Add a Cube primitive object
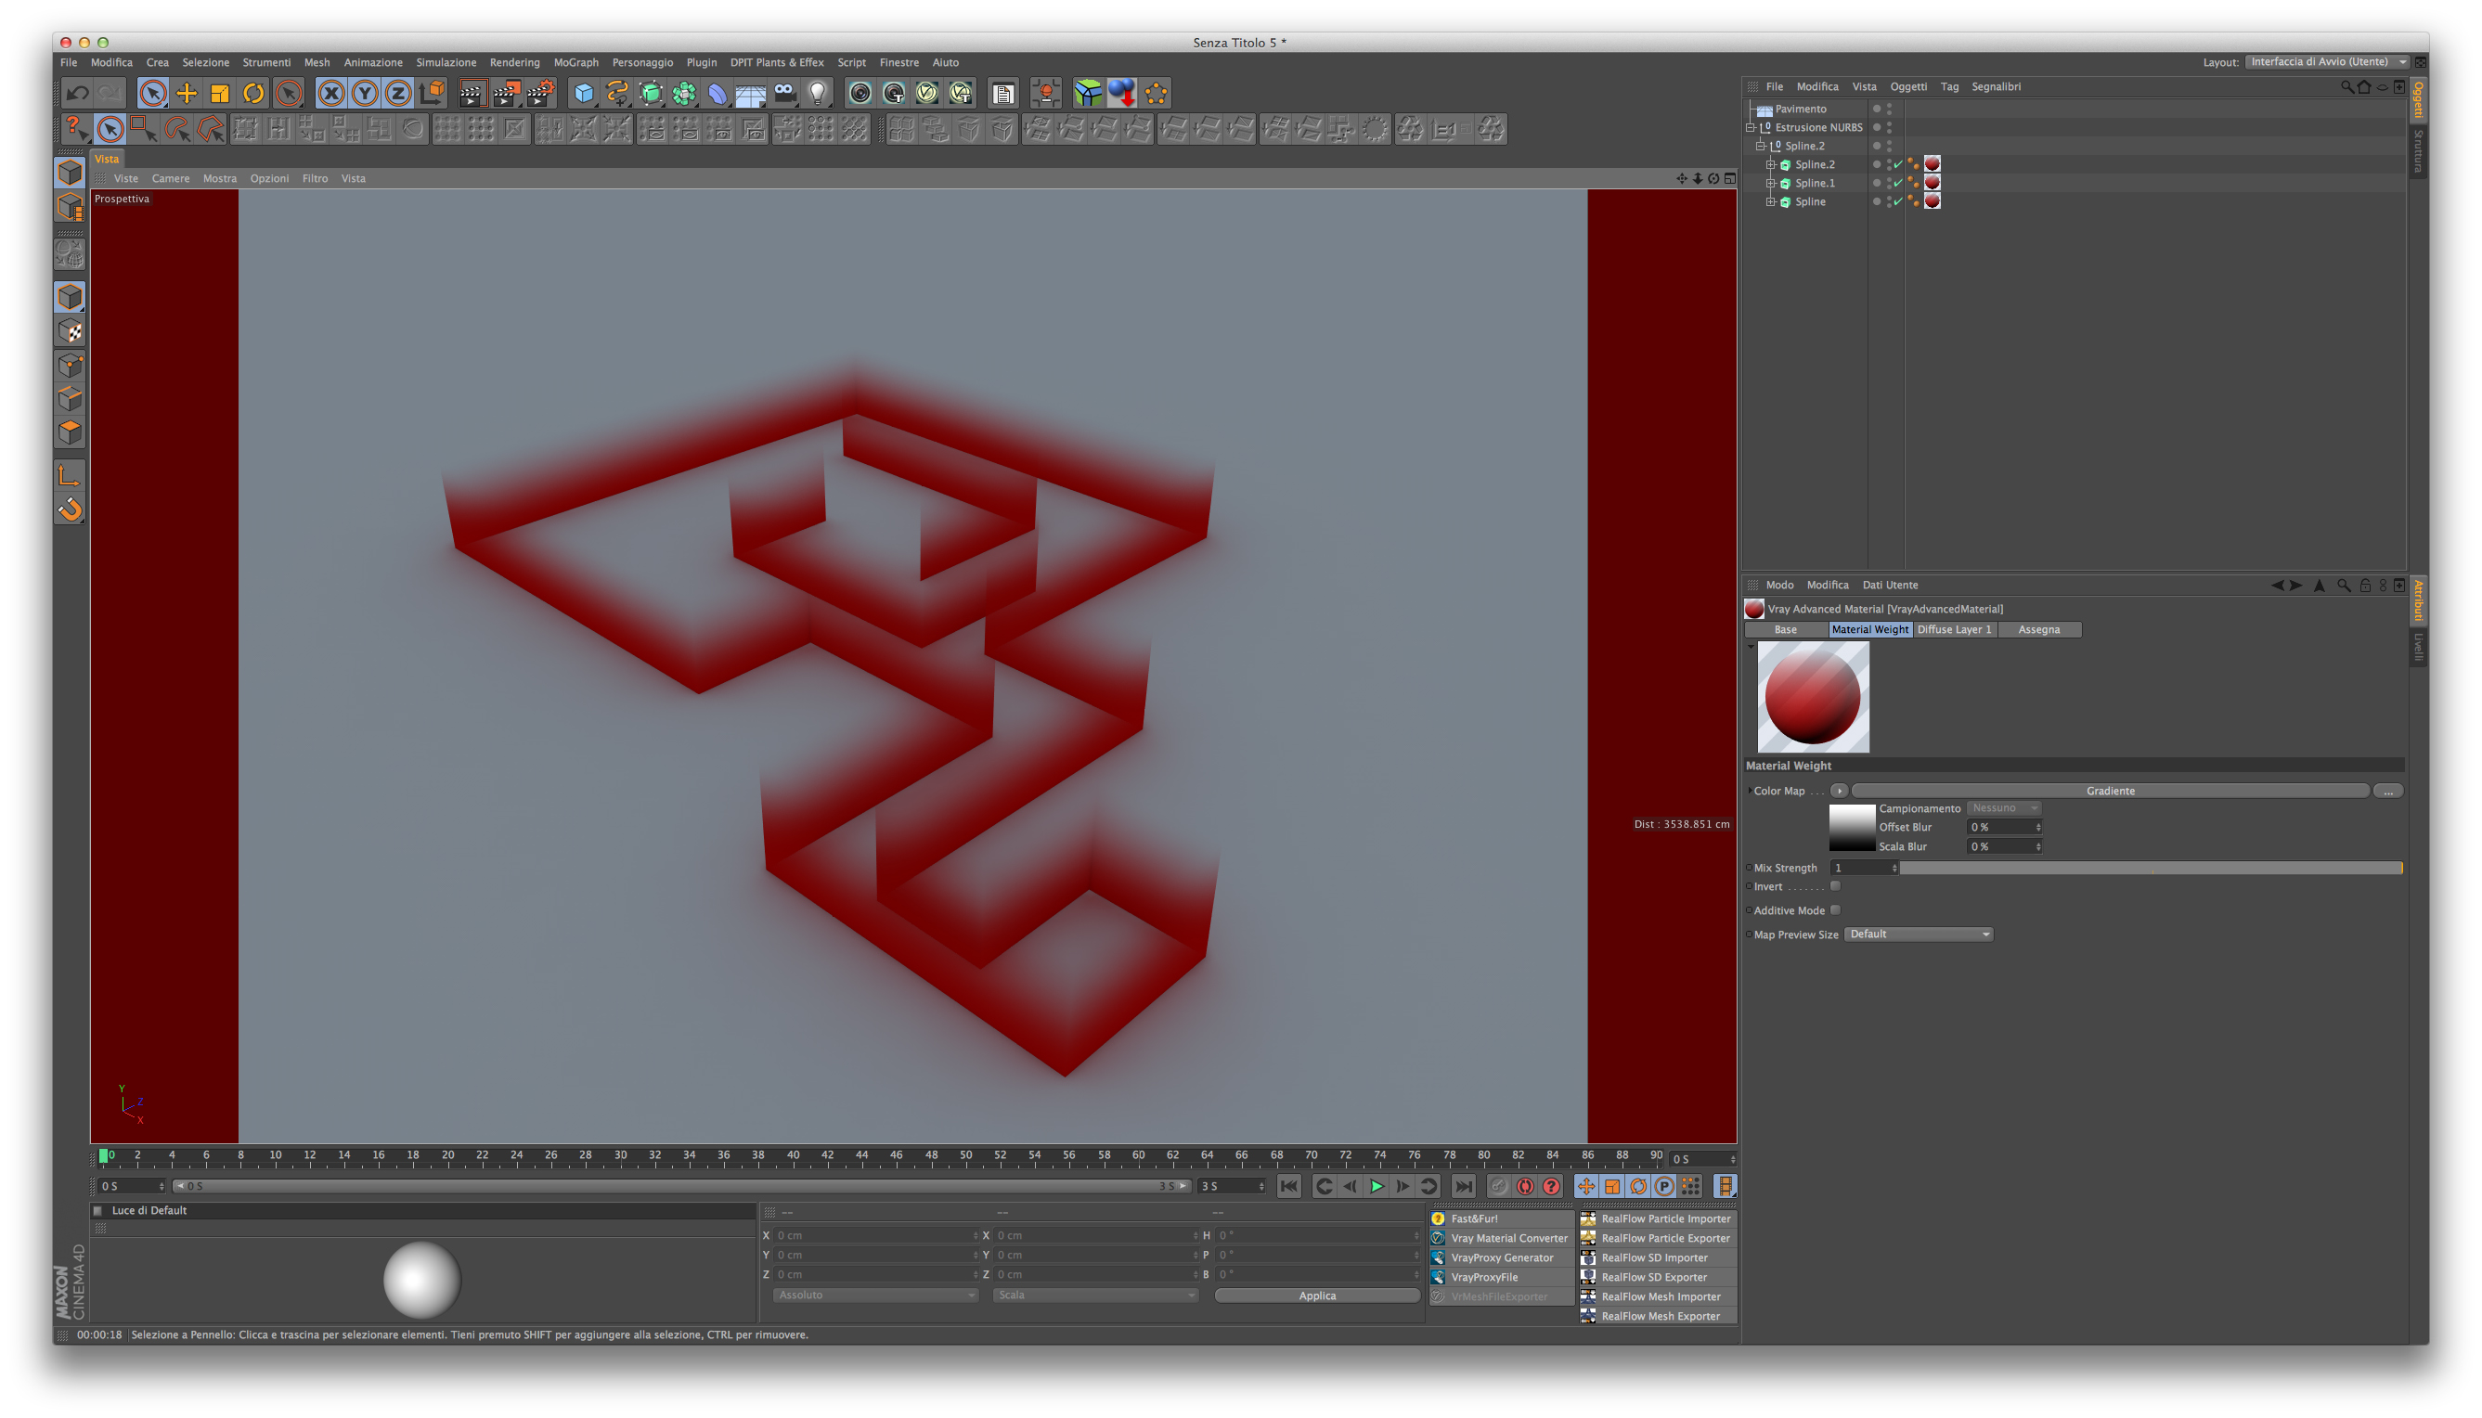 [584, 94]
